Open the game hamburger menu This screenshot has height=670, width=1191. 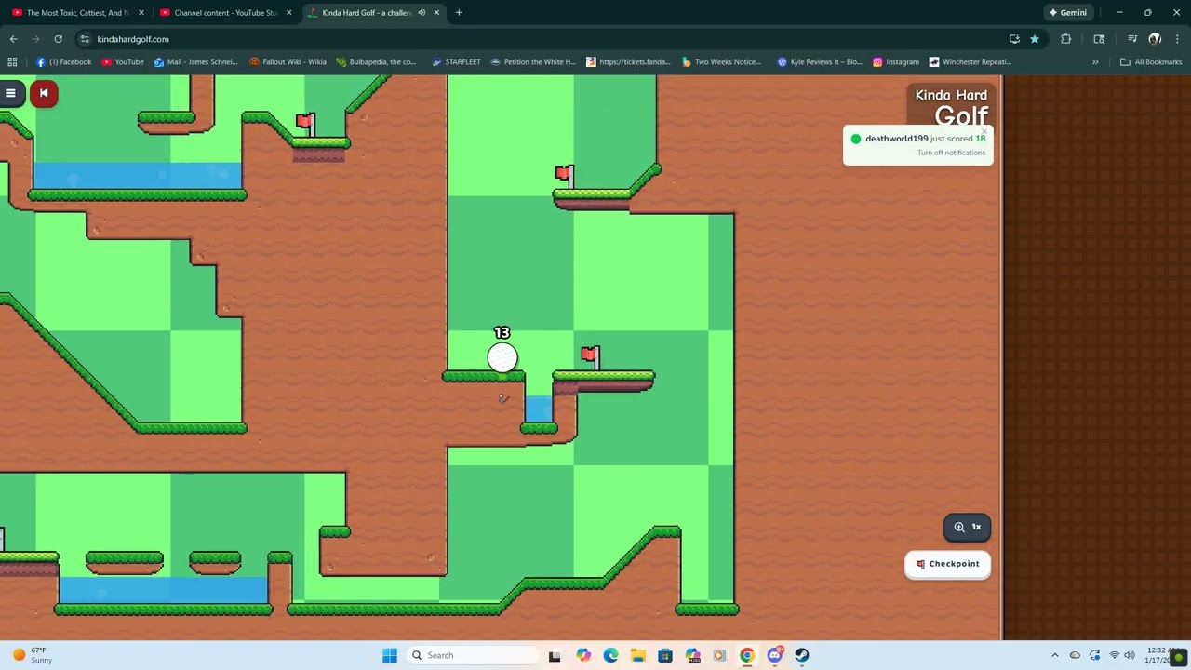coord(10,93)
